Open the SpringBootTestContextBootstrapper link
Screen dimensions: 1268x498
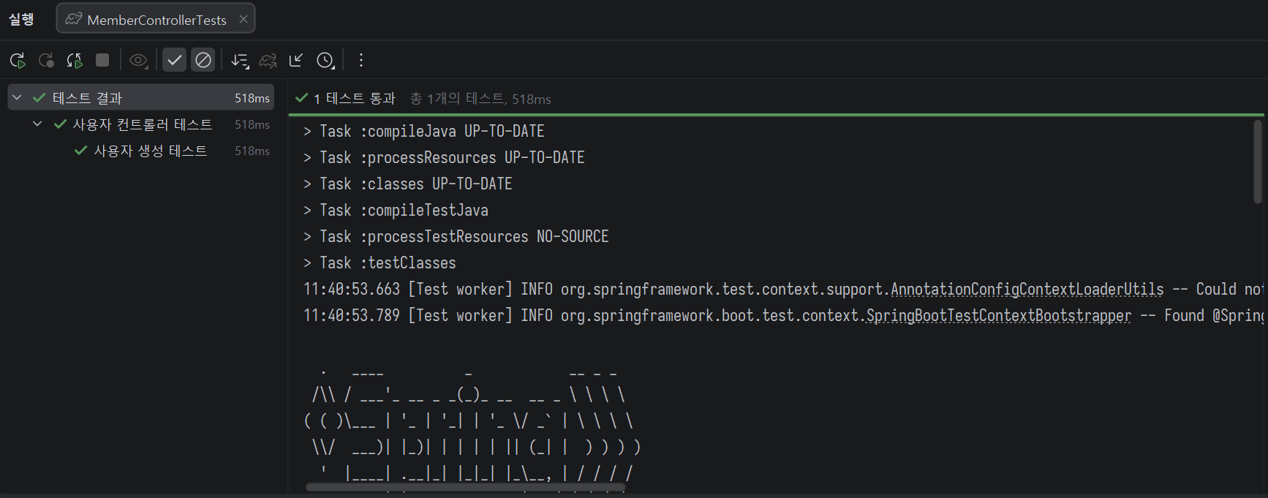pos(998,316)
